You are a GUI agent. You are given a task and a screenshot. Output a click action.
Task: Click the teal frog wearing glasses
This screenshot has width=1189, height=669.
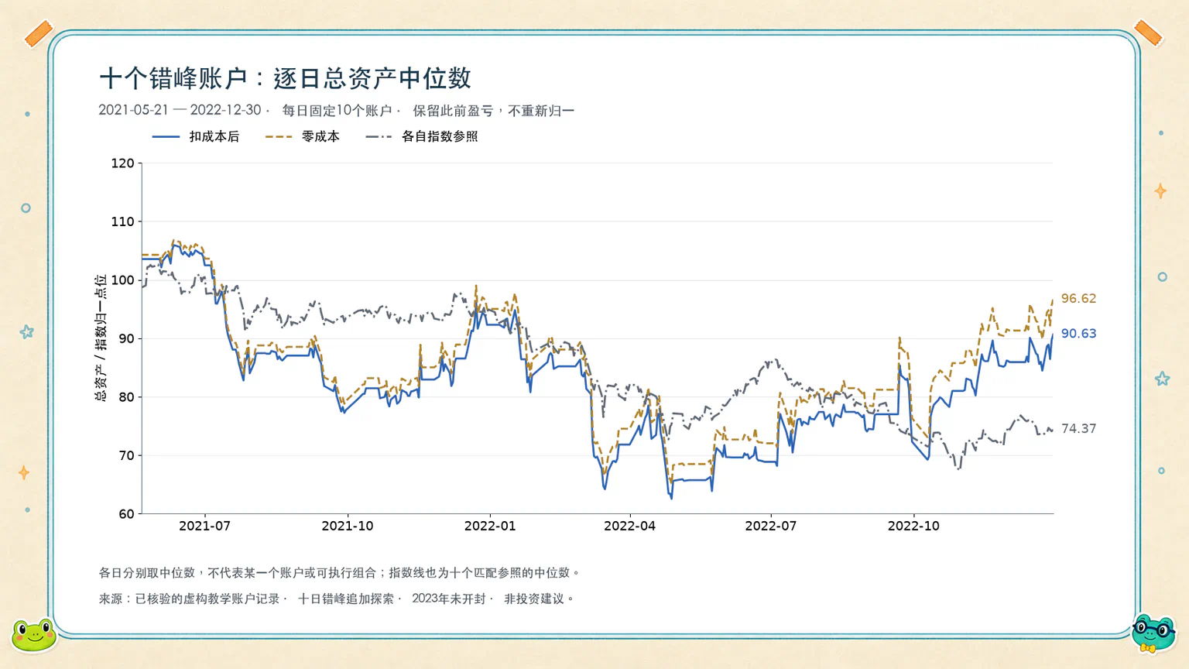(1153, 633)
